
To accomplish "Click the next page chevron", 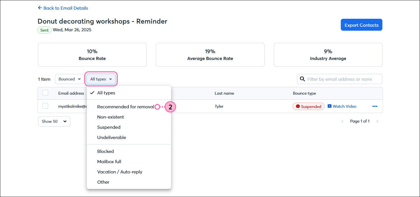I will (377, 121).
